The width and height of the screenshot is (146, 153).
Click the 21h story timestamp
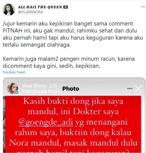(53, 86)
